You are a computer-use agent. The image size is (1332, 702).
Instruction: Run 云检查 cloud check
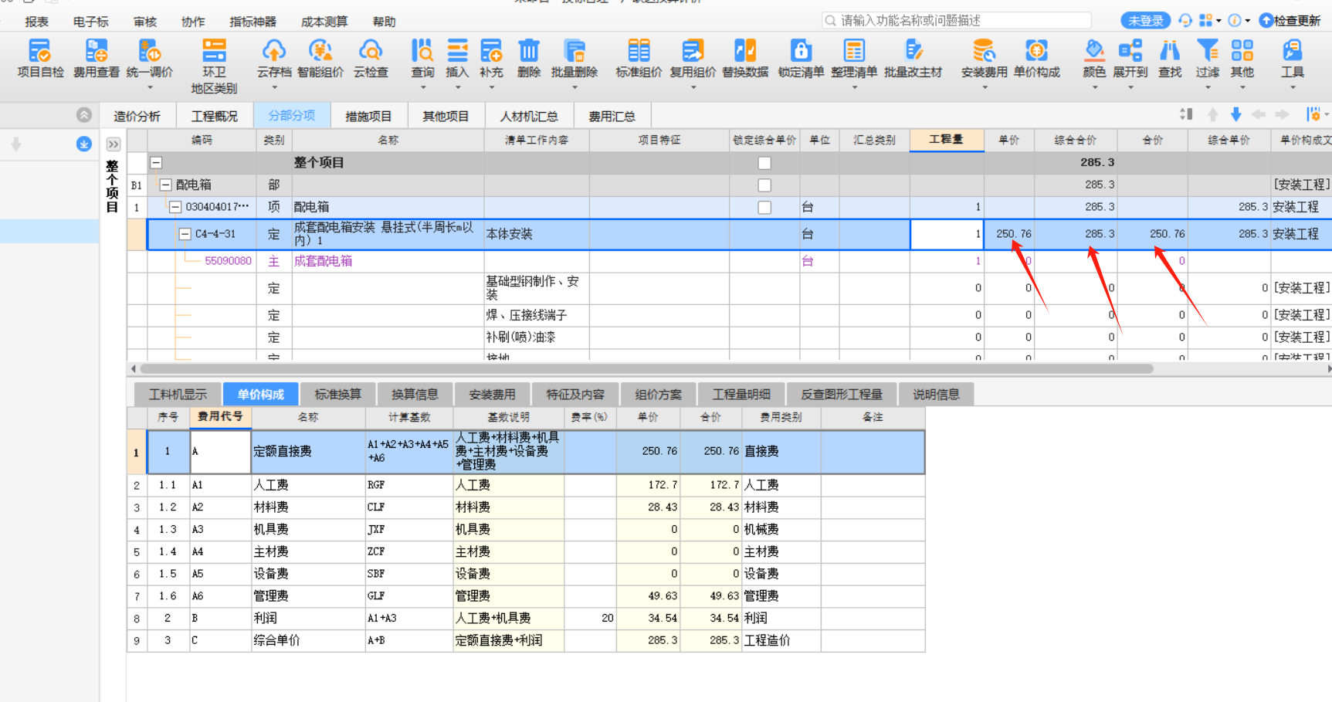coord(371,59)
